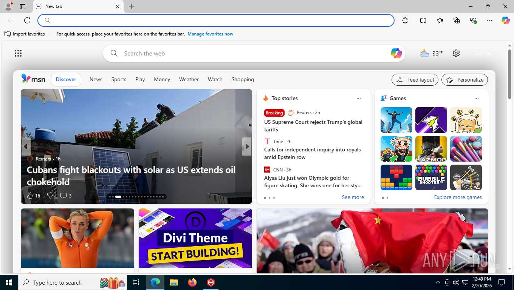The height and width of the screenshot is (290, 514).
Task: Click See more in Top stories
Action: (353, 197)
